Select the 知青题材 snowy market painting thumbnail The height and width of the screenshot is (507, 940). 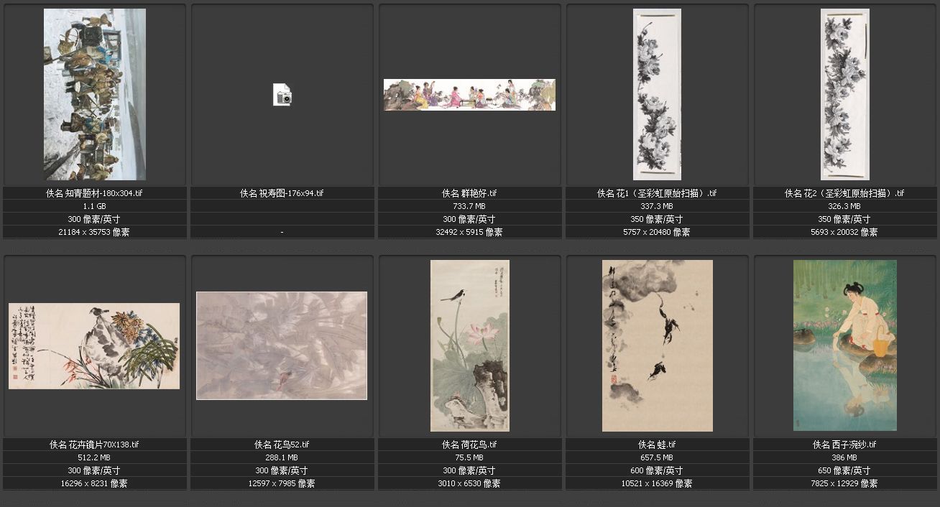coord(95,94)
